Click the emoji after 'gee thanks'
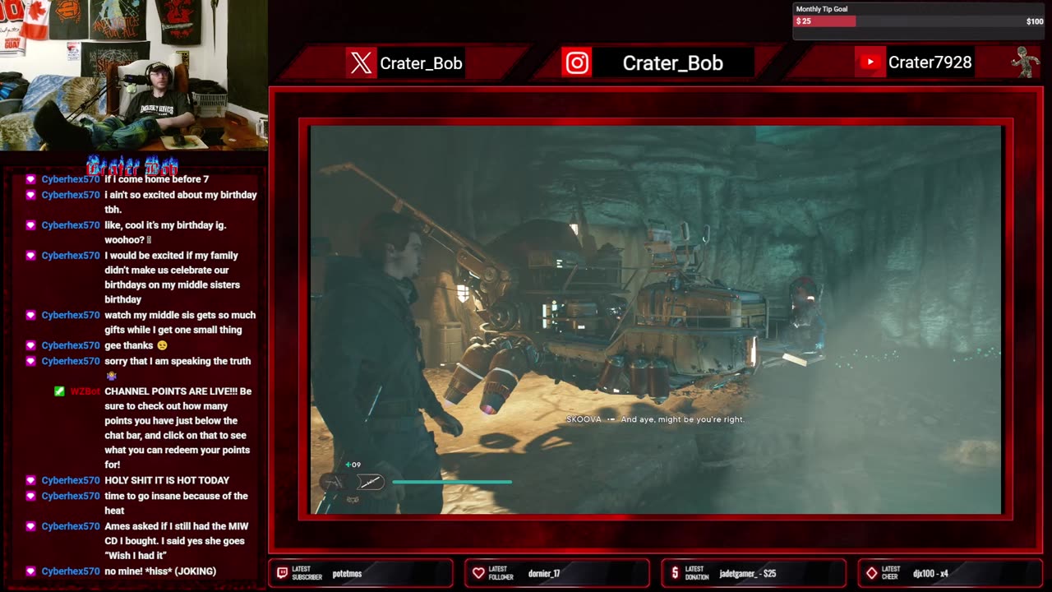Viewport: 1052px width, 592px height. click(162, 346)
